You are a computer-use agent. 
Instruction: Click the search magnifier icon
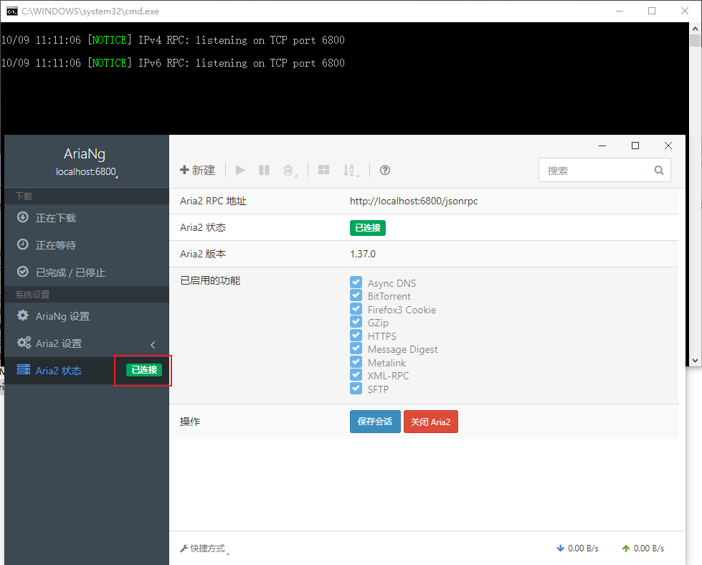(658, 170)
